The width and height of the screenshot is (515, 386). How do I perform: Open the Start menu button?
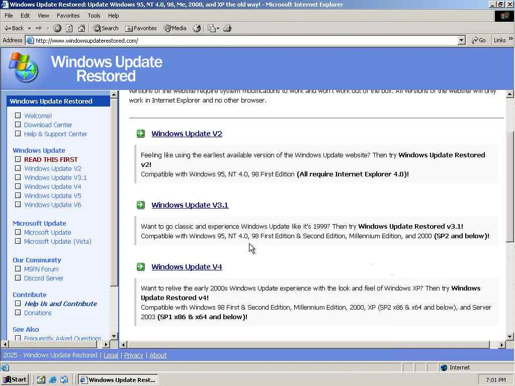15,380
